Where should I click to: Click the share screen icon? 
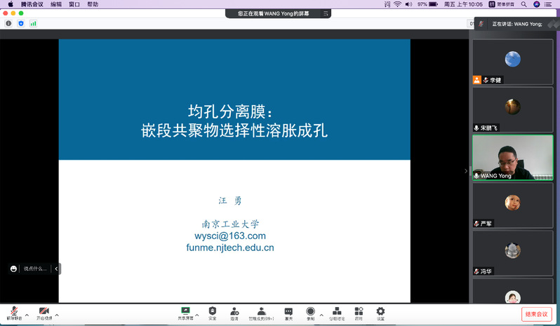185,311
